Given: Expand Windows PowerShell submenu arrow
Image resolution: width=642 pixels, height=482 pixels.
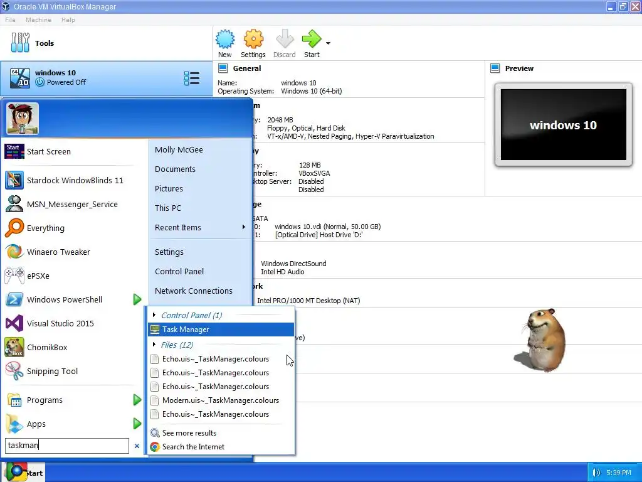Looking at the screenshot, I should tap(137, 299).
